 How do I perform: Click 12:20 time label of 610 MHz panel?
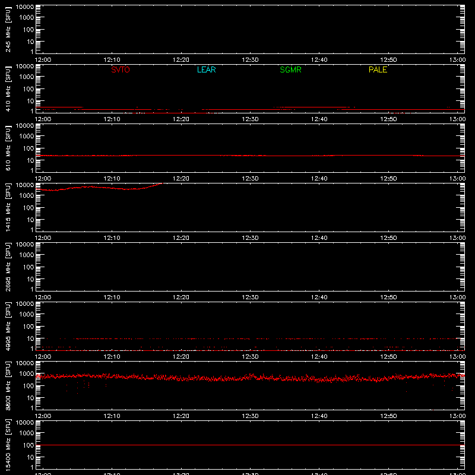pyautogui.click(x=181, y=179)
